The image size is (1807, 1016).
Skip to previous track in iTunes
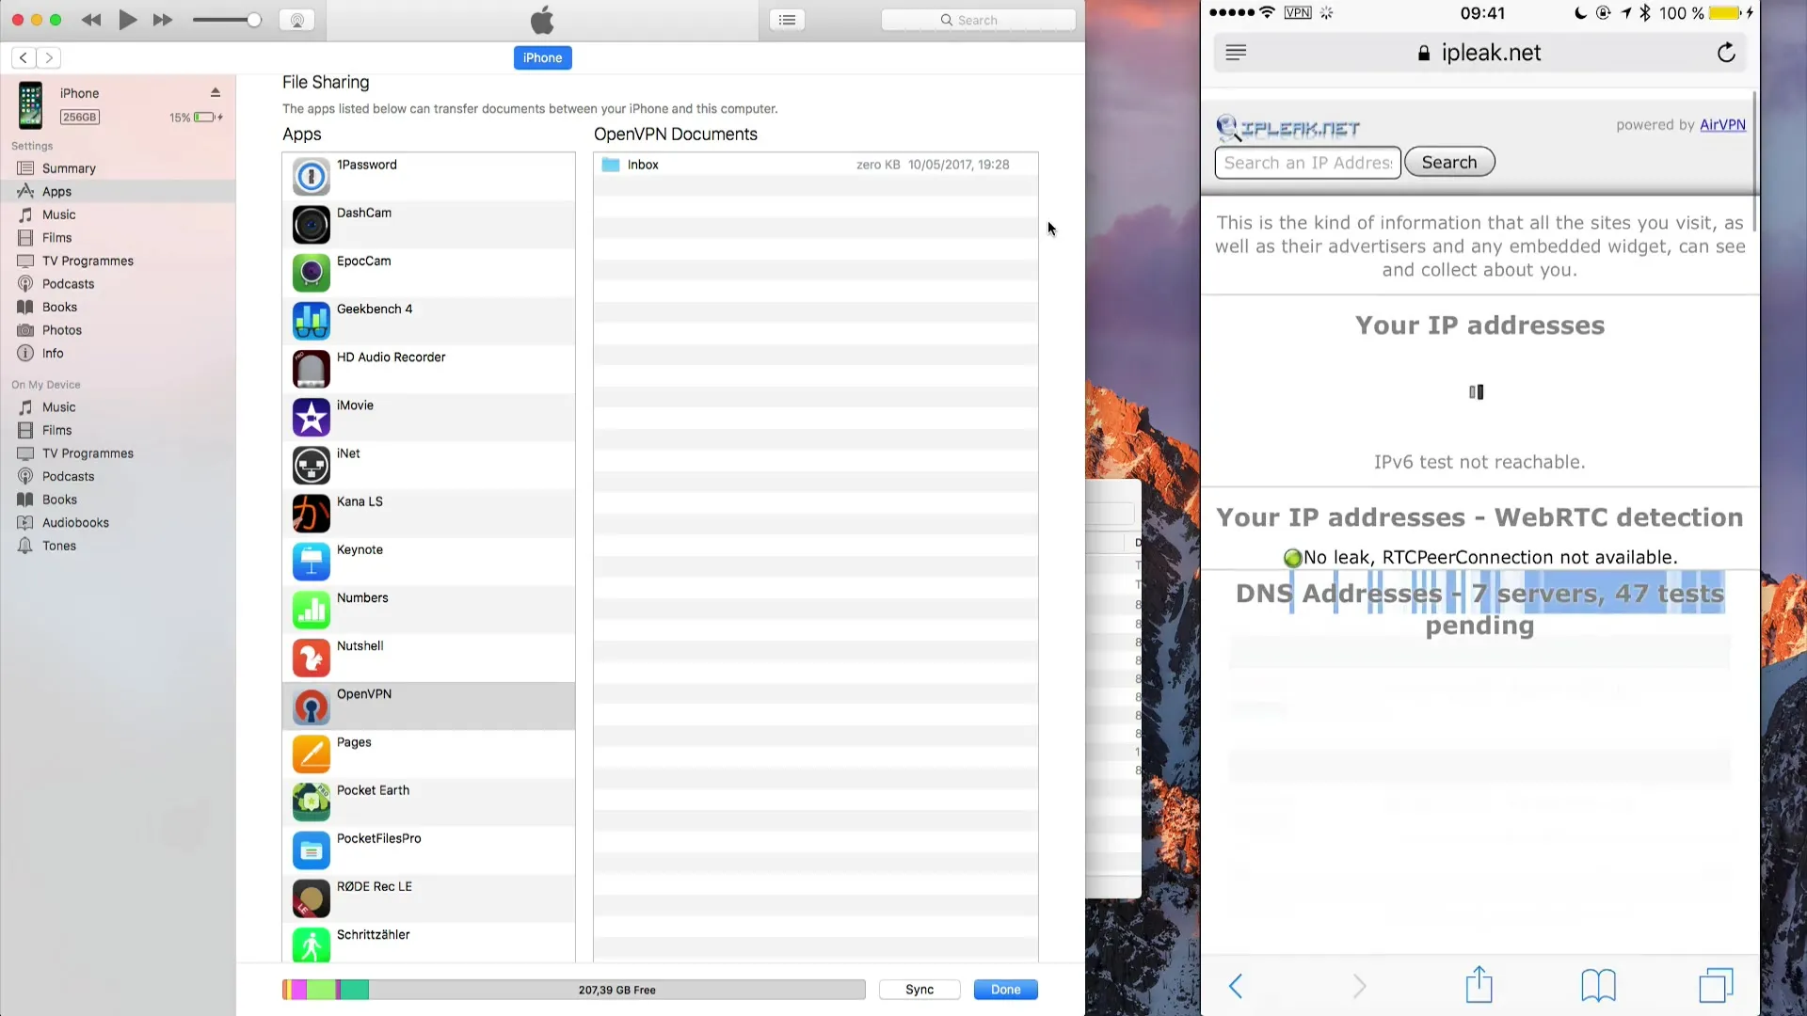(91, 20)
